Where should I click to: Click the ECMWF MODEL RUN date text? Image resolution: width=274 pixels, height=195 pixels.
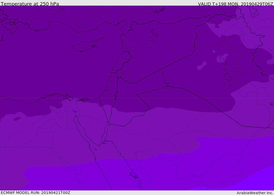tap(36, 193)
